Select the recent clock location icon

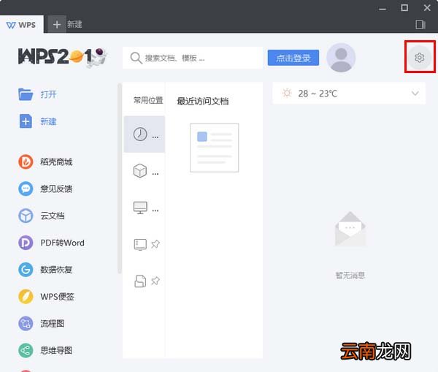[140, 134]
